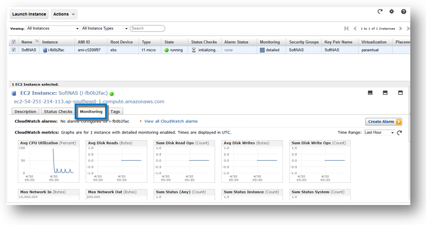Minimize the instance details pane
Viewport: 426px width, 225px height.
370,93
